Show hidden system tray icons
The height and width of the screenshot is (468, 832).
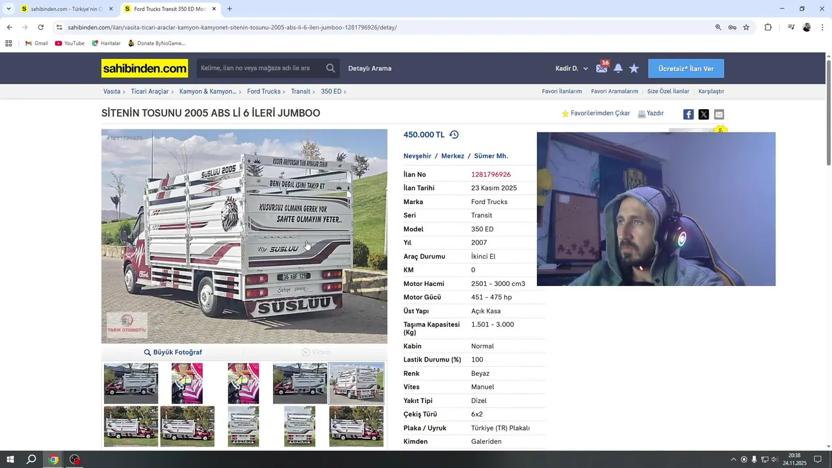[x=733, y=460]
